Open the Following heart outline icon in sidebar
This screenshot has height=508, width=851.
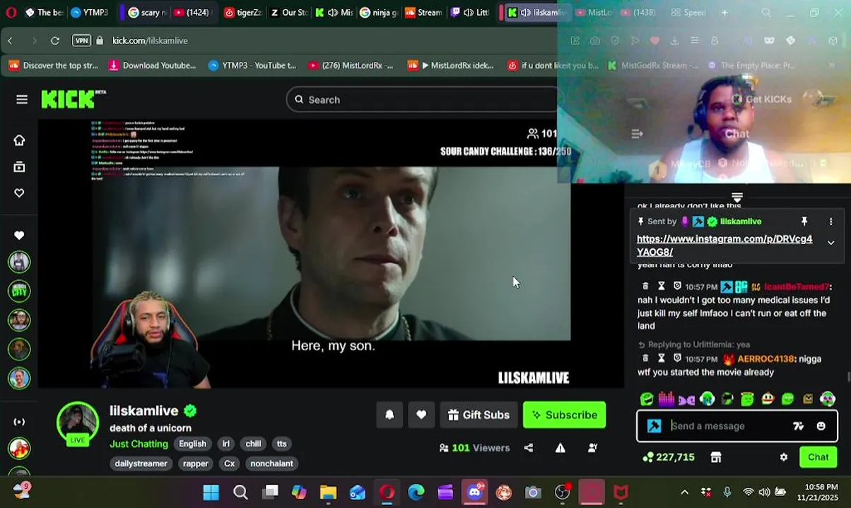pyautogui.click(x=19, y=193)
